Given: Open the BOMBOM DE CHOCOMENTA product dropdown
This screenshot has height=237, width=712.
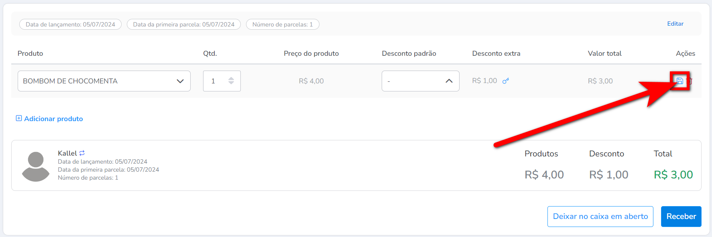Looking at the screenshot, I should click(104, 81).
